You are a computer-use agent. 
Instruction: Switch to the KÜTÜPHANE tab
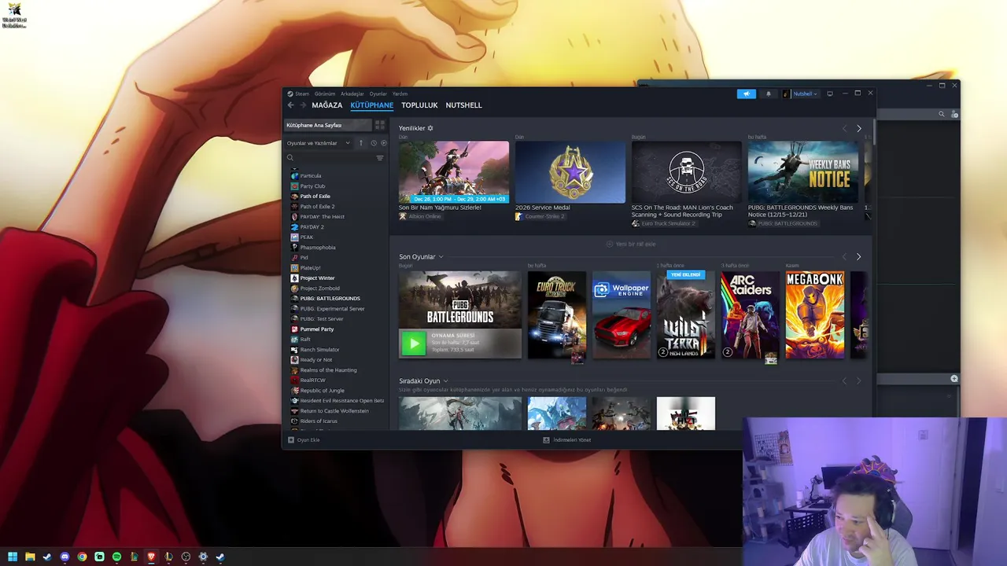372,105
